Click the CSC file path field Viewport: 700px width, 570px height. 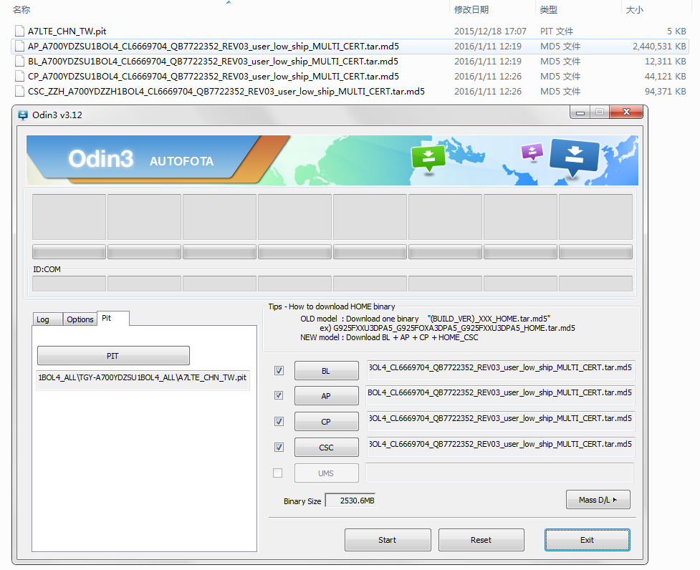coord(500,448)
